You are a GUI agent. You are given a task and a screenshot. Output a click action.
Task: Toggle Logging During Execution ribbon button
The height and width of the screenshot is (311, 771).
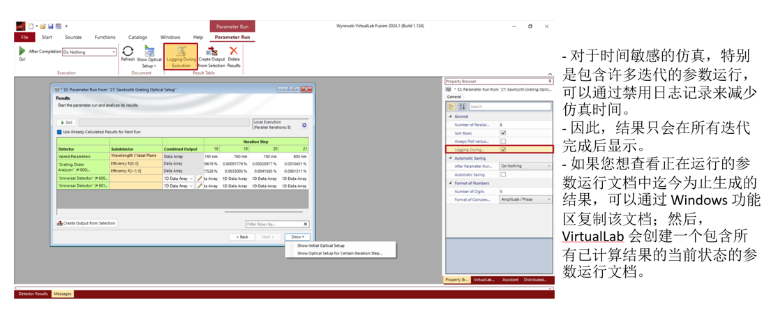pos(181,56)
